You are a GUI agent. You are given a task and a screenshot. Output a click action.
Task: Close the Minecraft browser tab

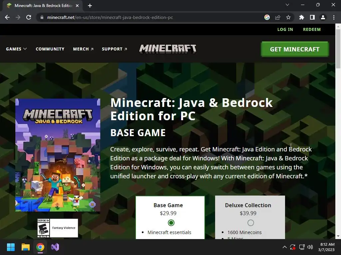[77, 6]
